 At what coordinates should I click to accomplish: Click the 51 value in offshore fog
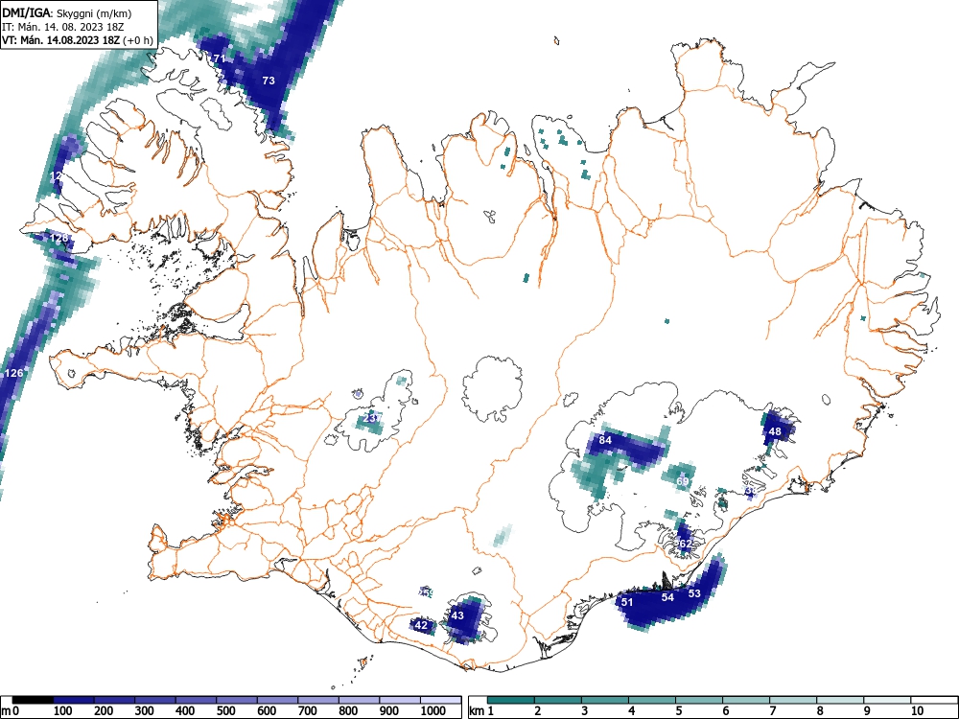627,602
